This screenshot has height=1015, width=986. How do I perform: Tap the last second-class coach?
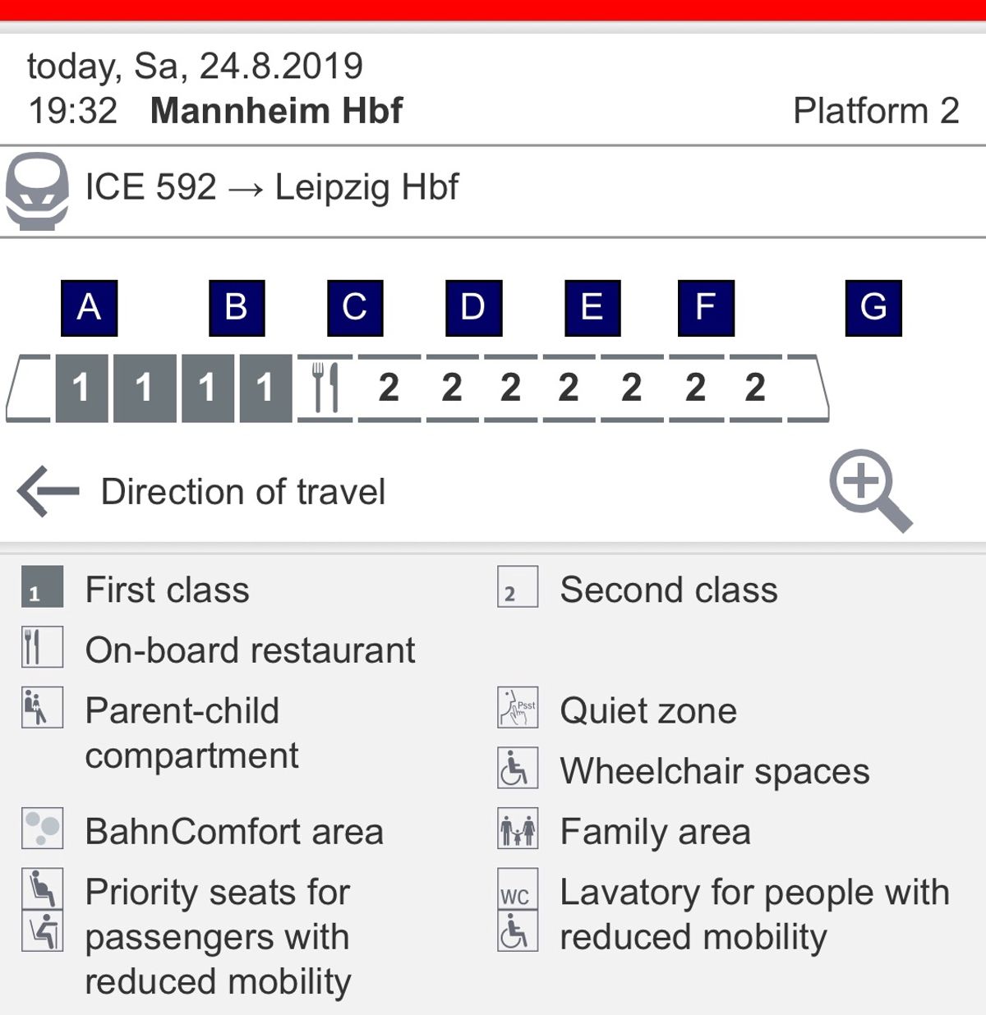[756, 388]
